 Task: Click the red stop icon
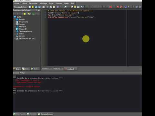point(110,7)
